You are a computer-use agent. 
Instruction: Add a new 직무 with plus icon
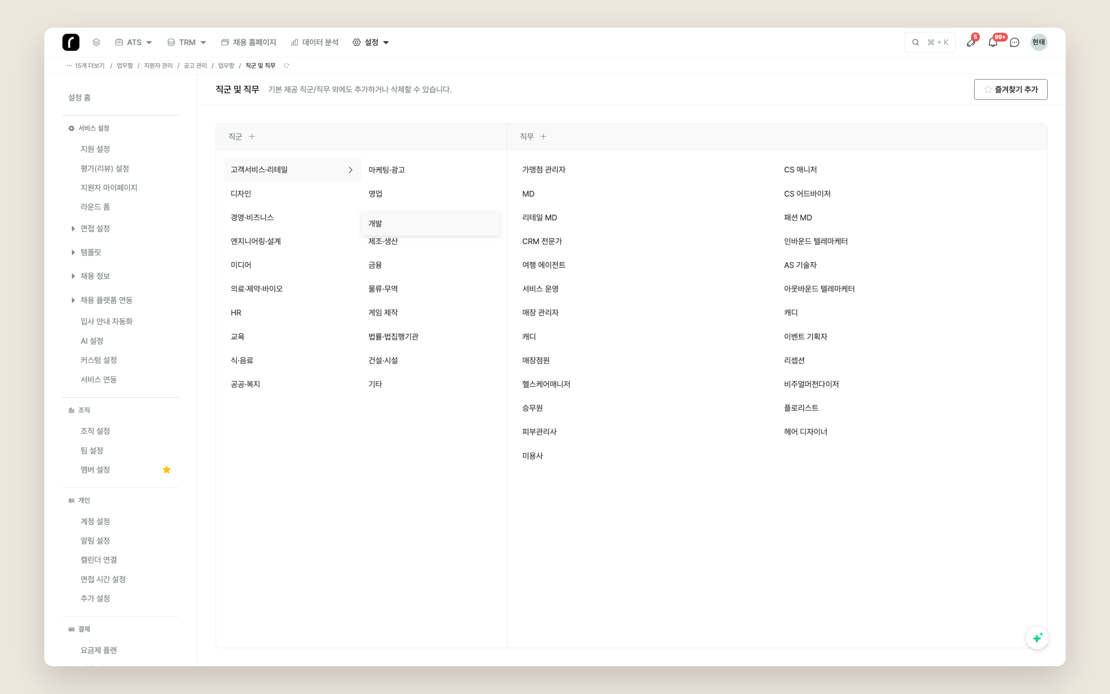click(543, 136)
